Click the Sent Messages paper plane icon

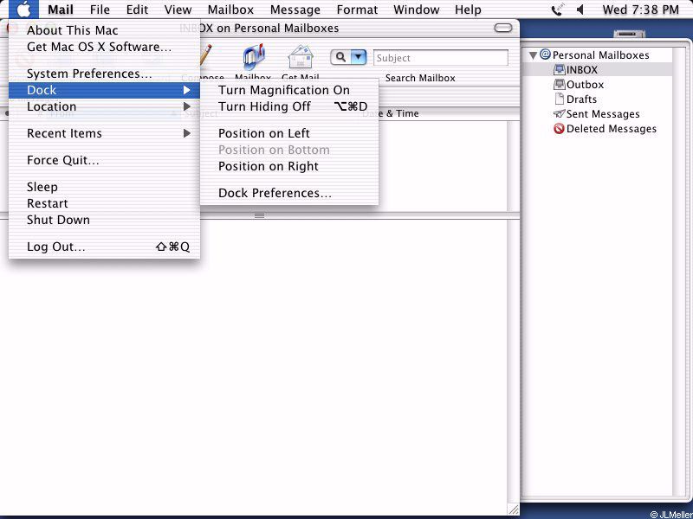[x=559, y=114]
